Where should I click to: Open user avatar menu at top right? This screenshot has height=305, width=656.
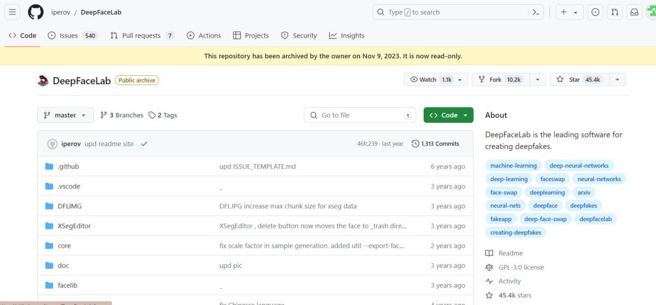[x=652, y=12]
